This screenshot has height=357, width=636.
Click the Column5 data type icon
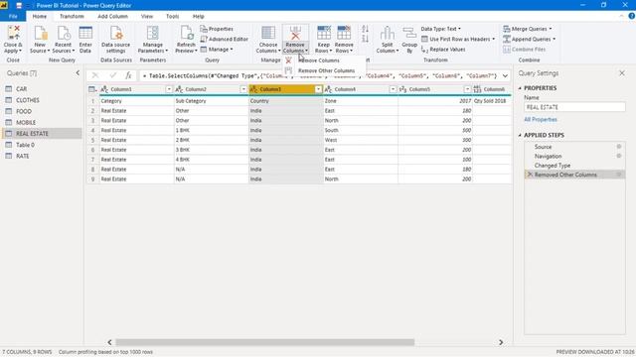coord(402,89)
